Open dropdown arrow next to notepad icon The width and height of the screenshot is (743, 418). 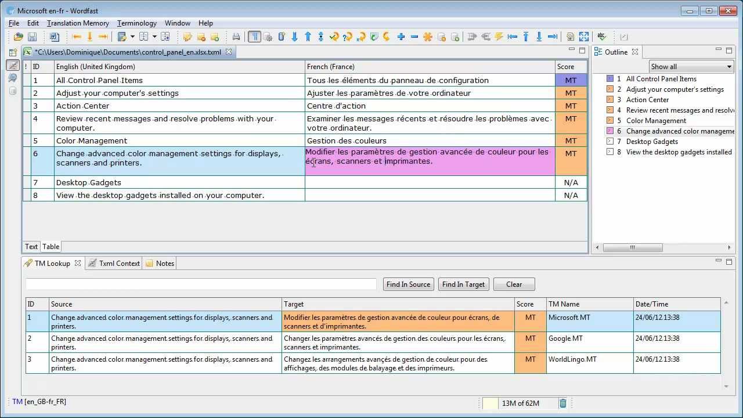tap(132, 37)
